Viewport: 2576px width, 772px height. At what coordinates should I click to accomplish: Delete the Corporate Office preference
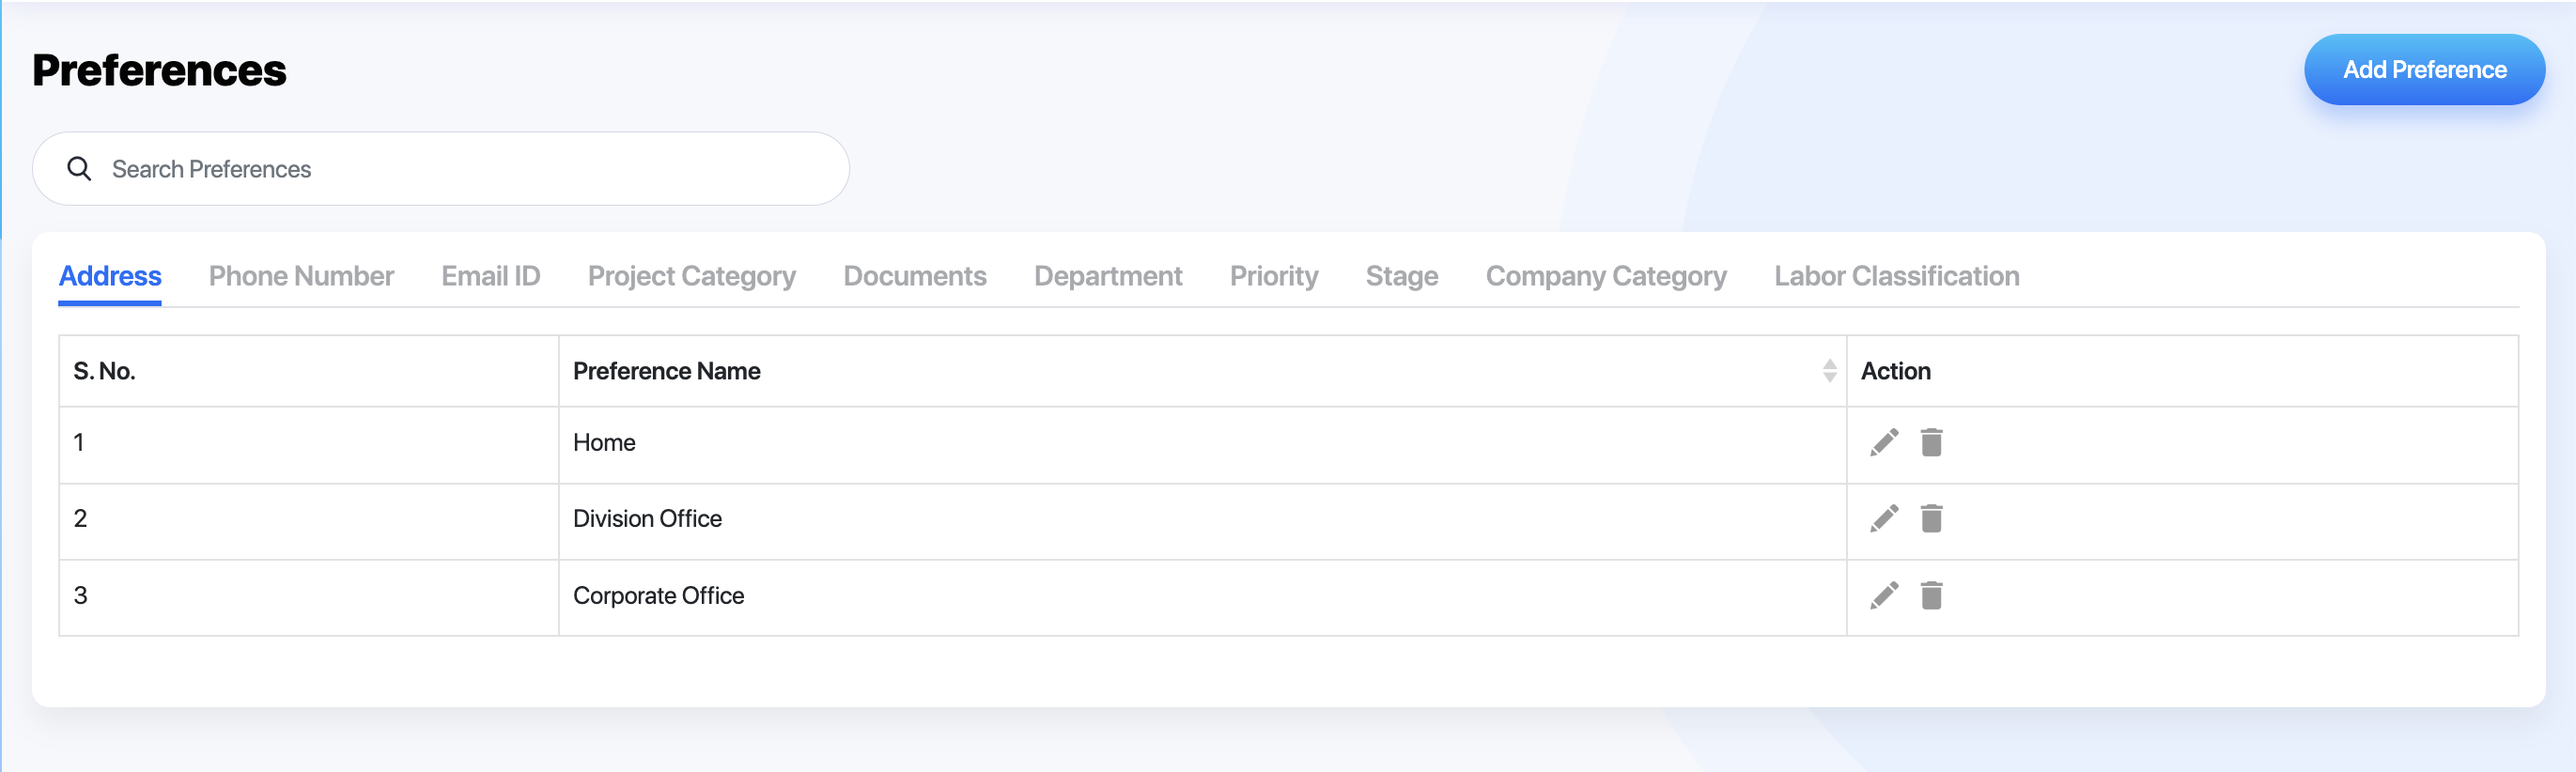tap(1931, 595)
